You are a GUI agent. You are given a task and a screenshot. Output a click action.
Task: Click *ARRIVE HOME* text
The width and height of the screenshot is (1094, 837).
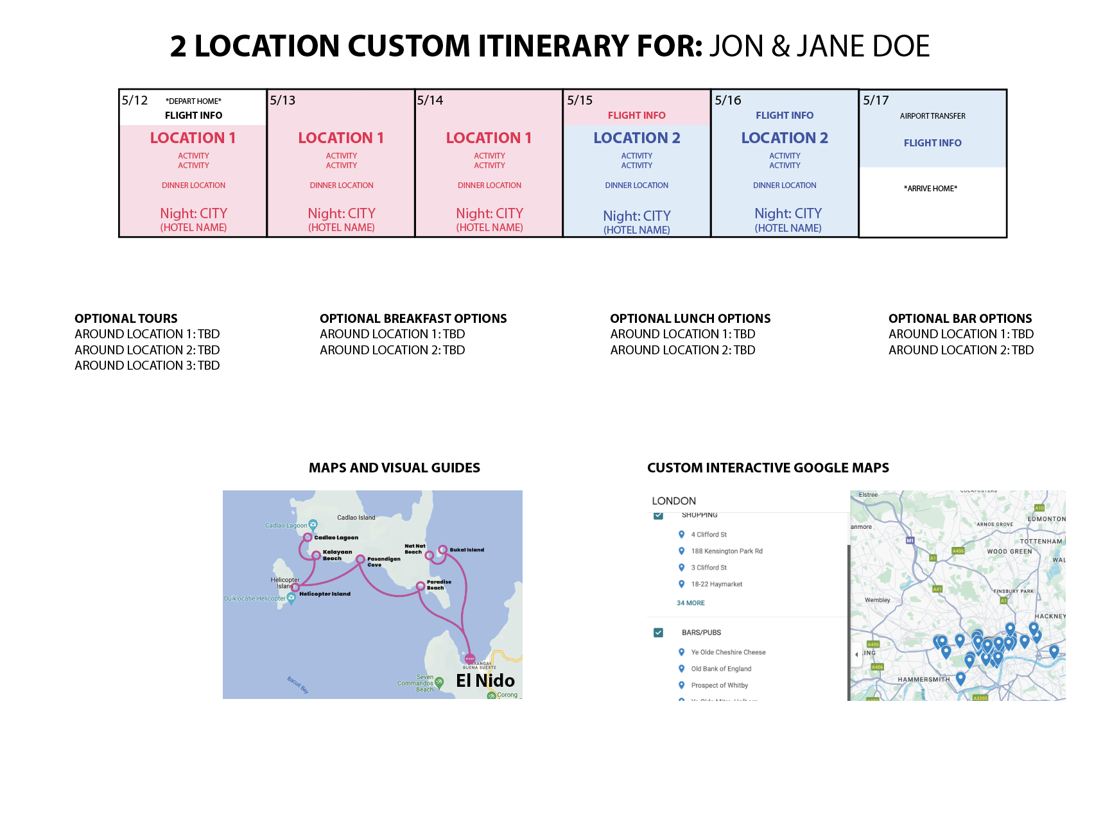[930, 189]
